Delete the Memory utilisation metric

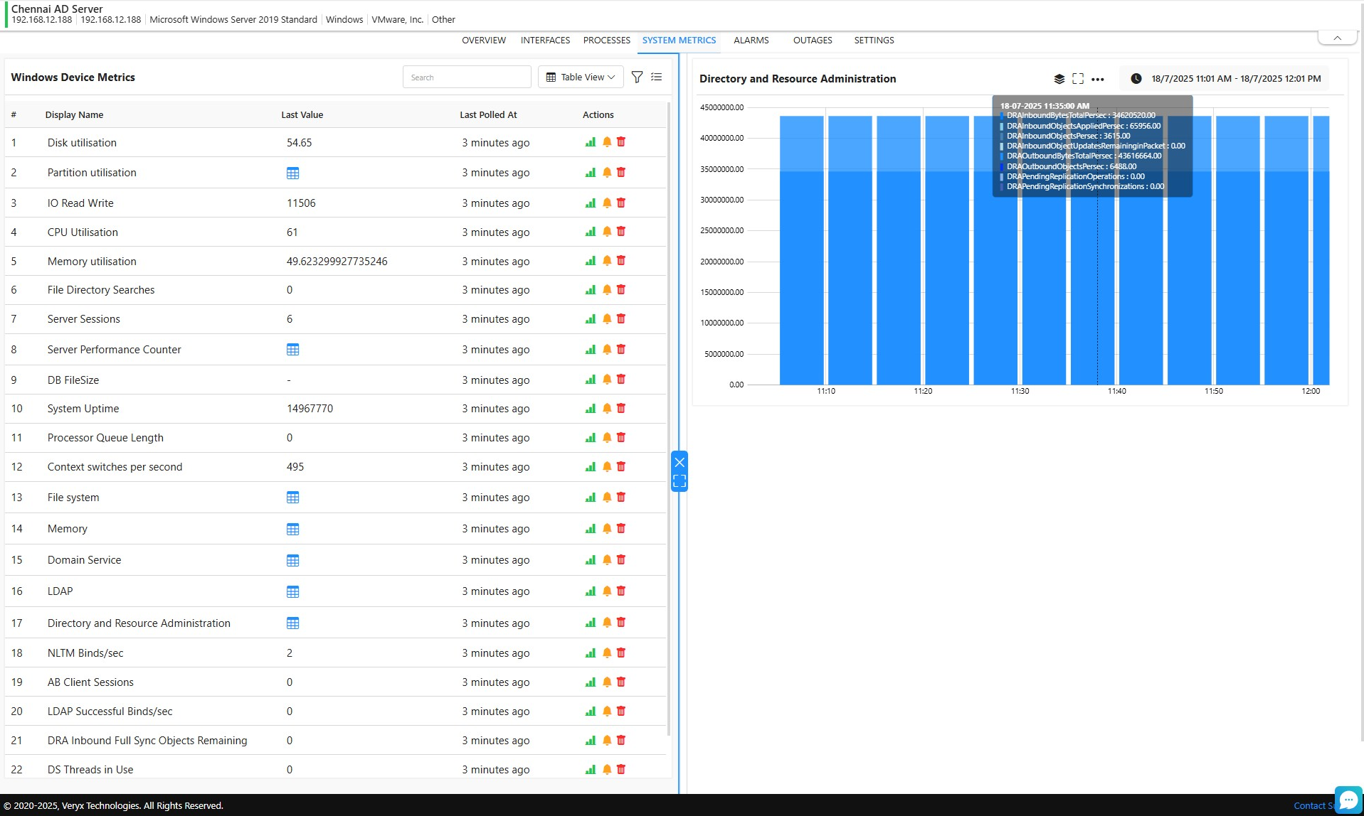point(621,261)
